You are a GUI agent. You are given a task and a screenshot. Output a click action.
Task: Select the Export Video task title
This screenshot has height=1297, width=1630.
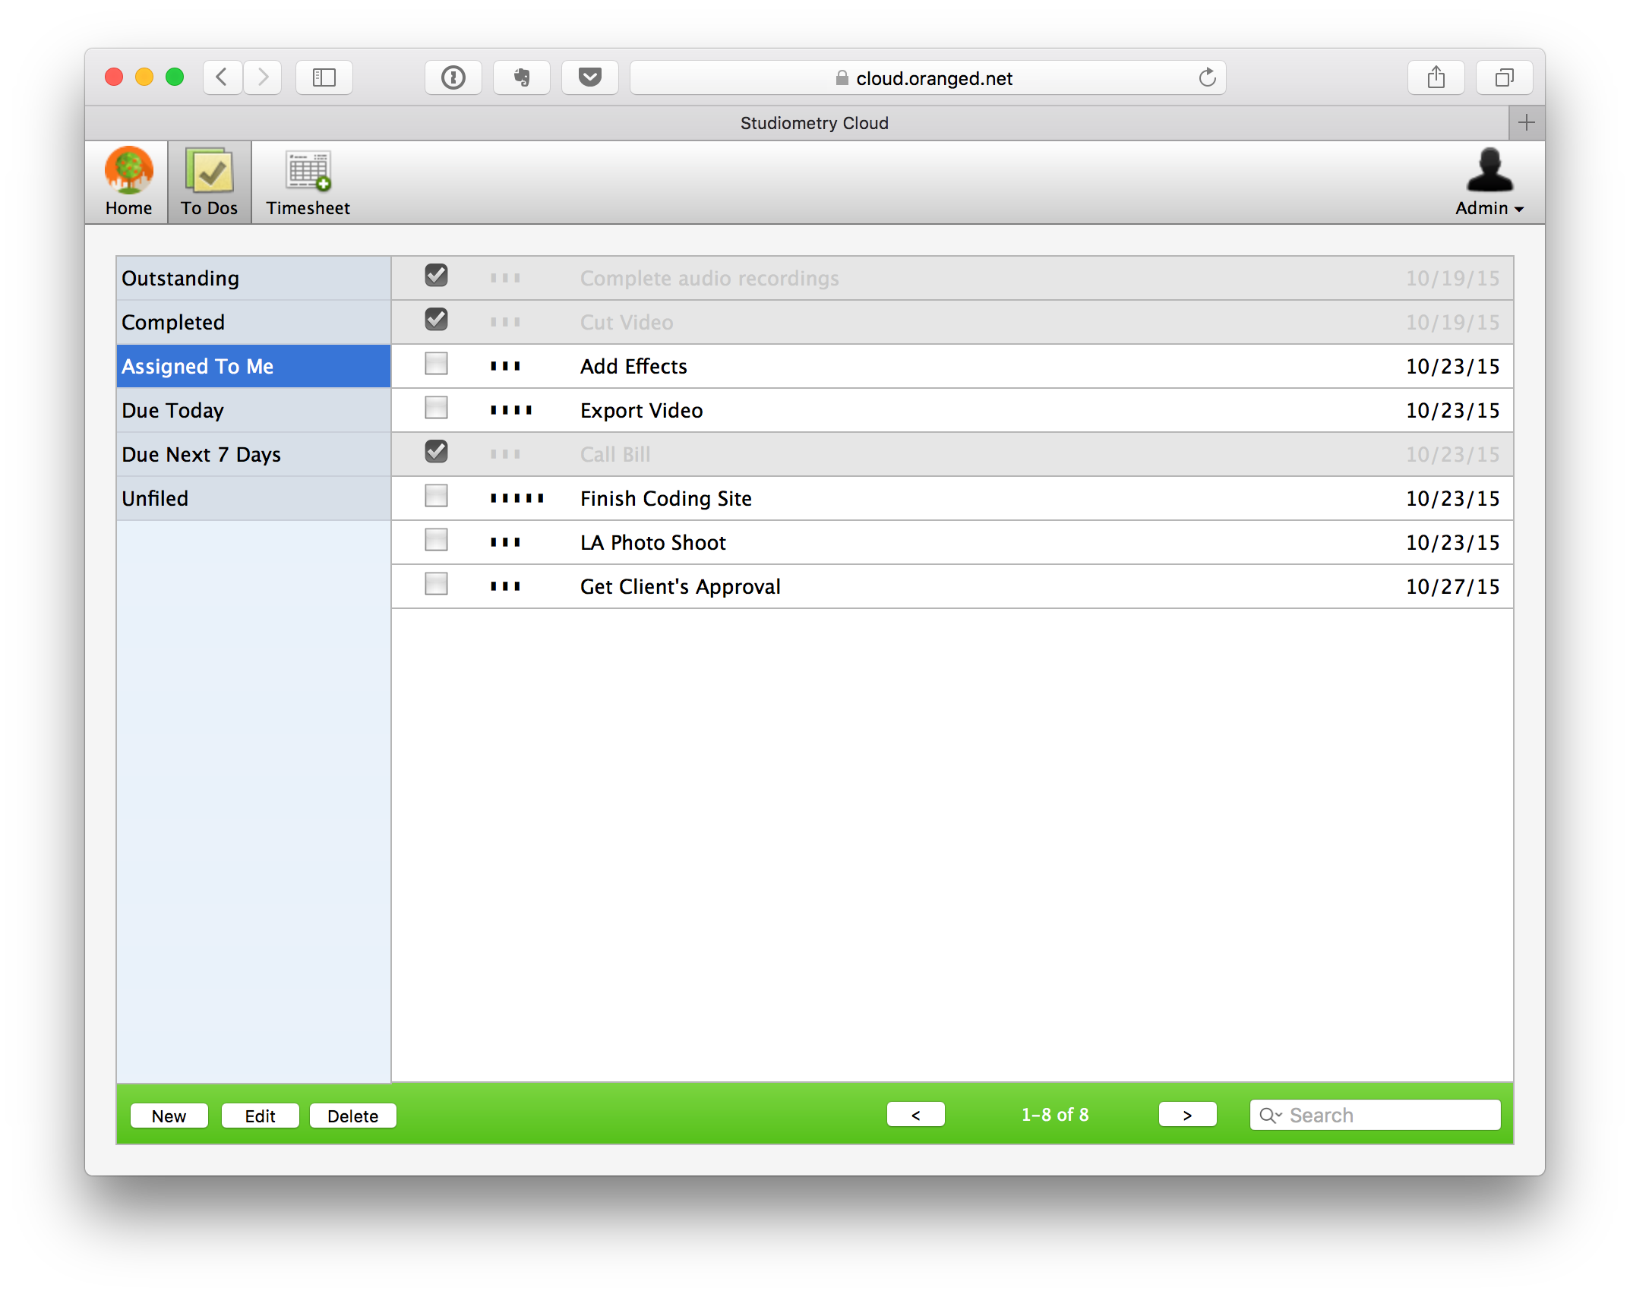point(641,411)
